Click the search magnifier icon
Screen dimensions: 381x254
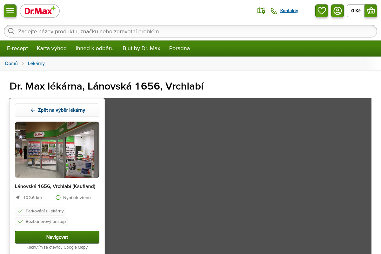pyautogui.click(x=11, y=31)
